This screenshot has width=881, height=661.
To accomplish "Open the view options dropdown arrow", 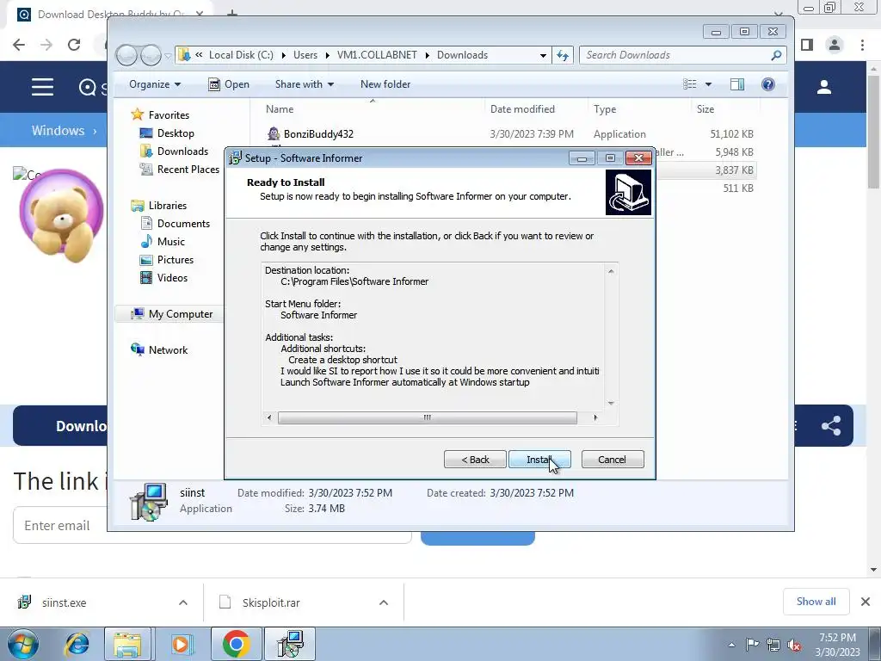I will (709, 84).
